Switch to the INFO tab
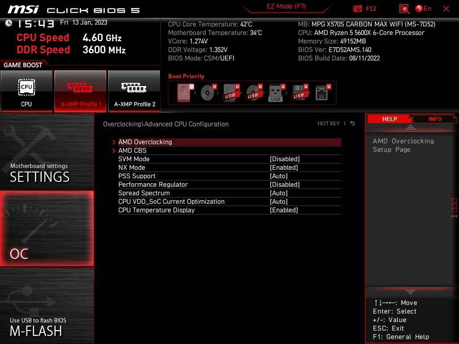Screen dimensions: 459x344 435,119
